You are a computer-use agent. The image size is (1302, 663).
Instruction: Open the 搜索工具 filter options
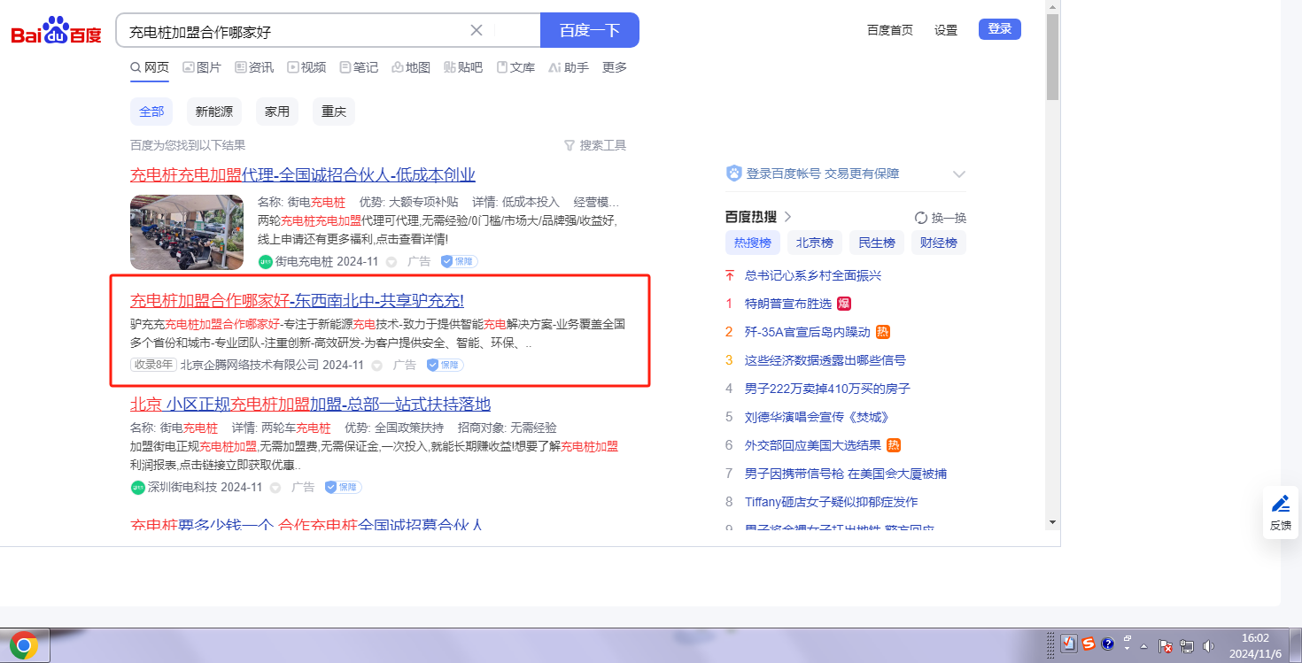click(595, 145)
